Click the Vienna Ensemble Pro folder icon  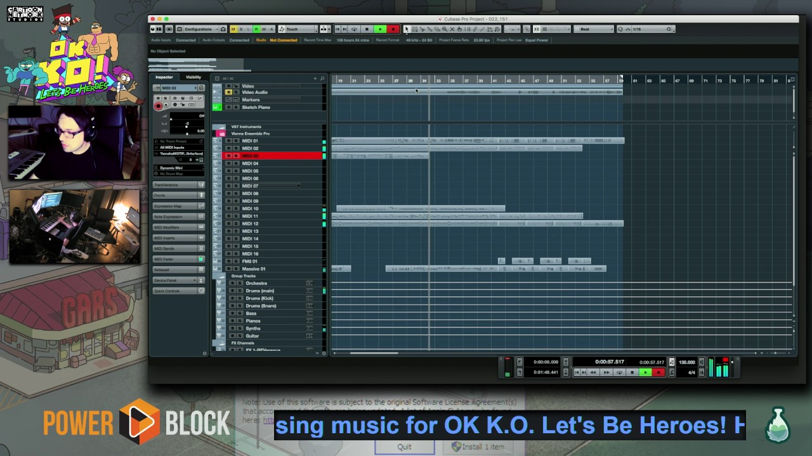221,134
